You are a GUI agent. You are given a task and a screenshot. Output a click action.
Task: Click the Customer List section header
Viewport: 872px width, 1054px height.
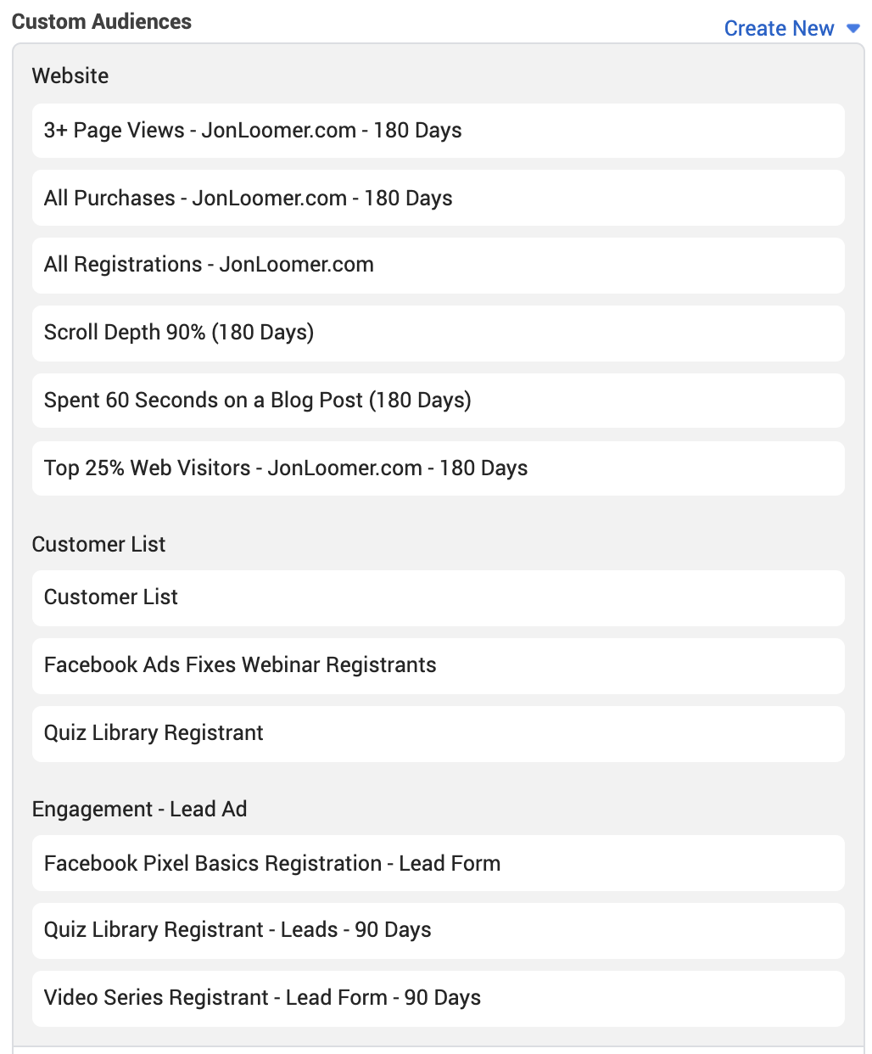click(x=98, y=544)
